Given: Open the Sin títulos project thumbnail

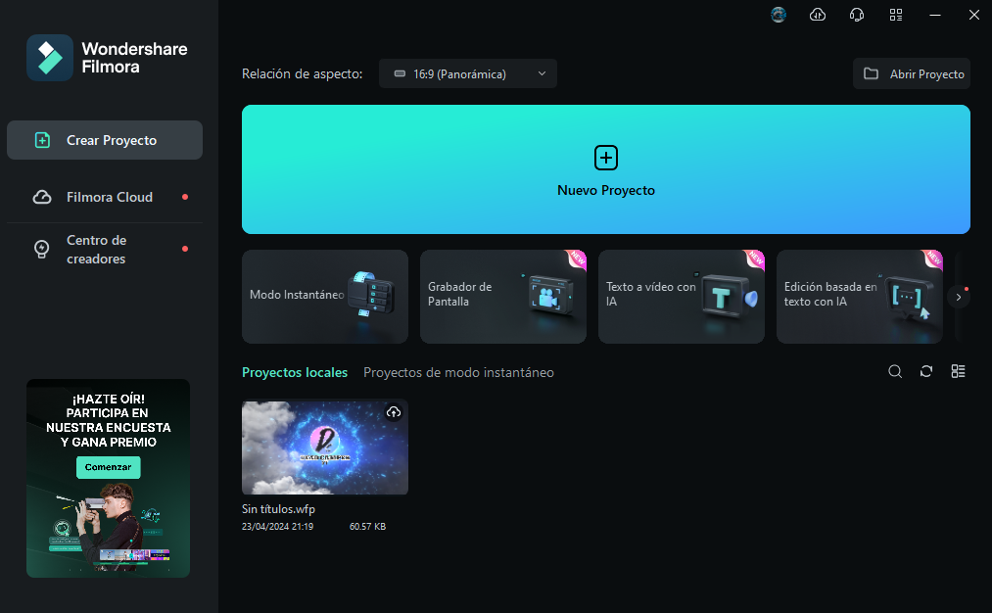Looking at the screenshot, I should tap(325, 448).
